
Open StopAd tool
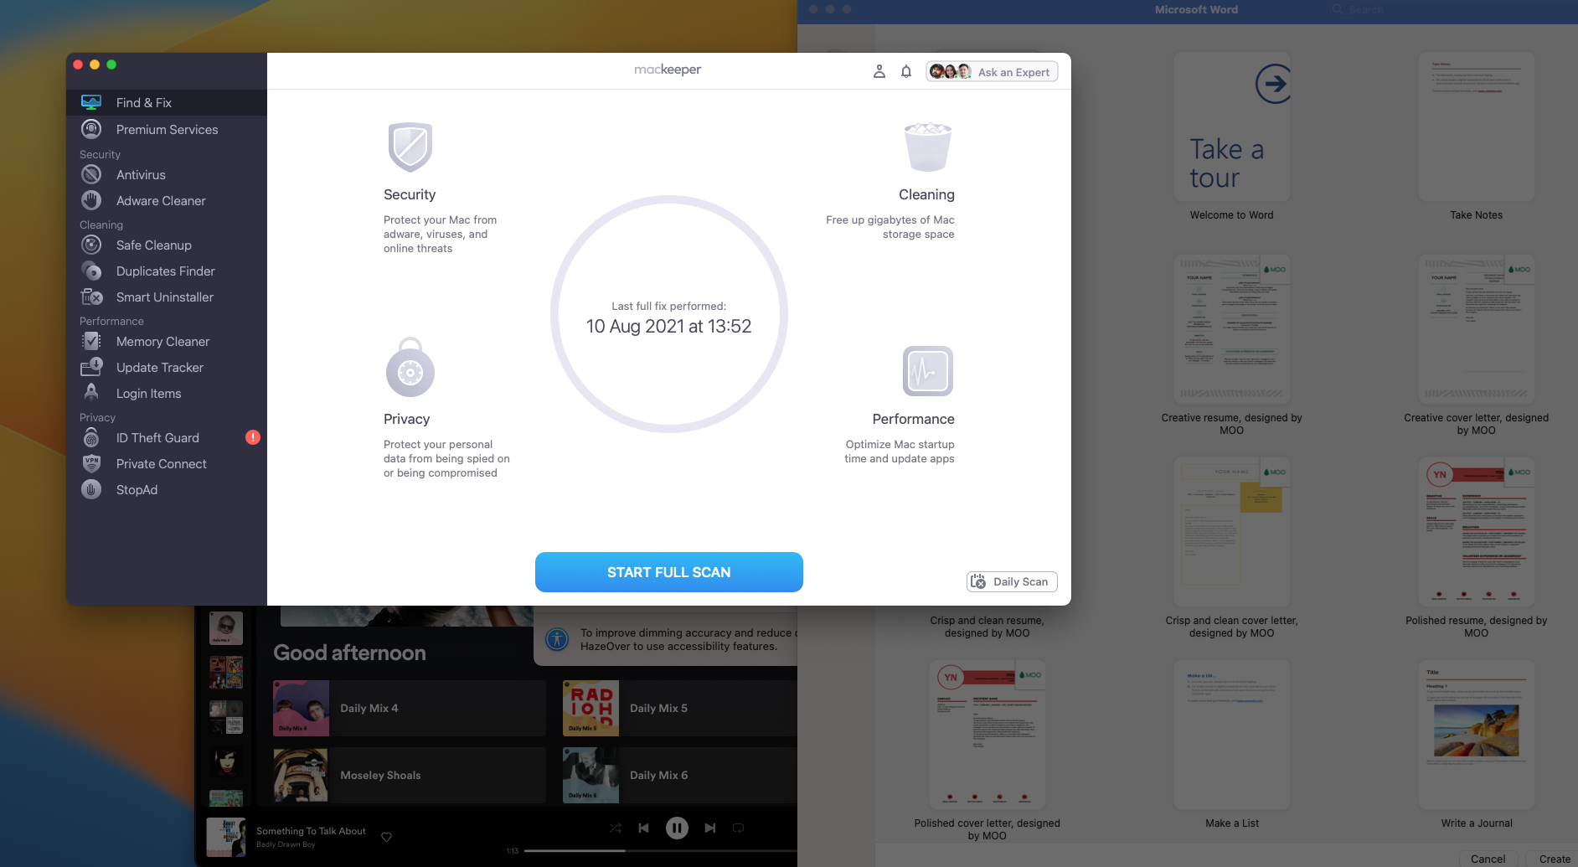(x=166, y=489)
